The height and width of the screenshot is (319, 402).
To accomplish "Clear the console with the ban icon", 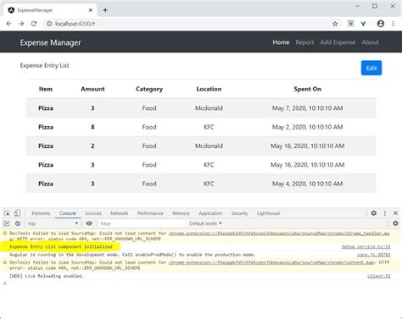I will coord(18,223).
